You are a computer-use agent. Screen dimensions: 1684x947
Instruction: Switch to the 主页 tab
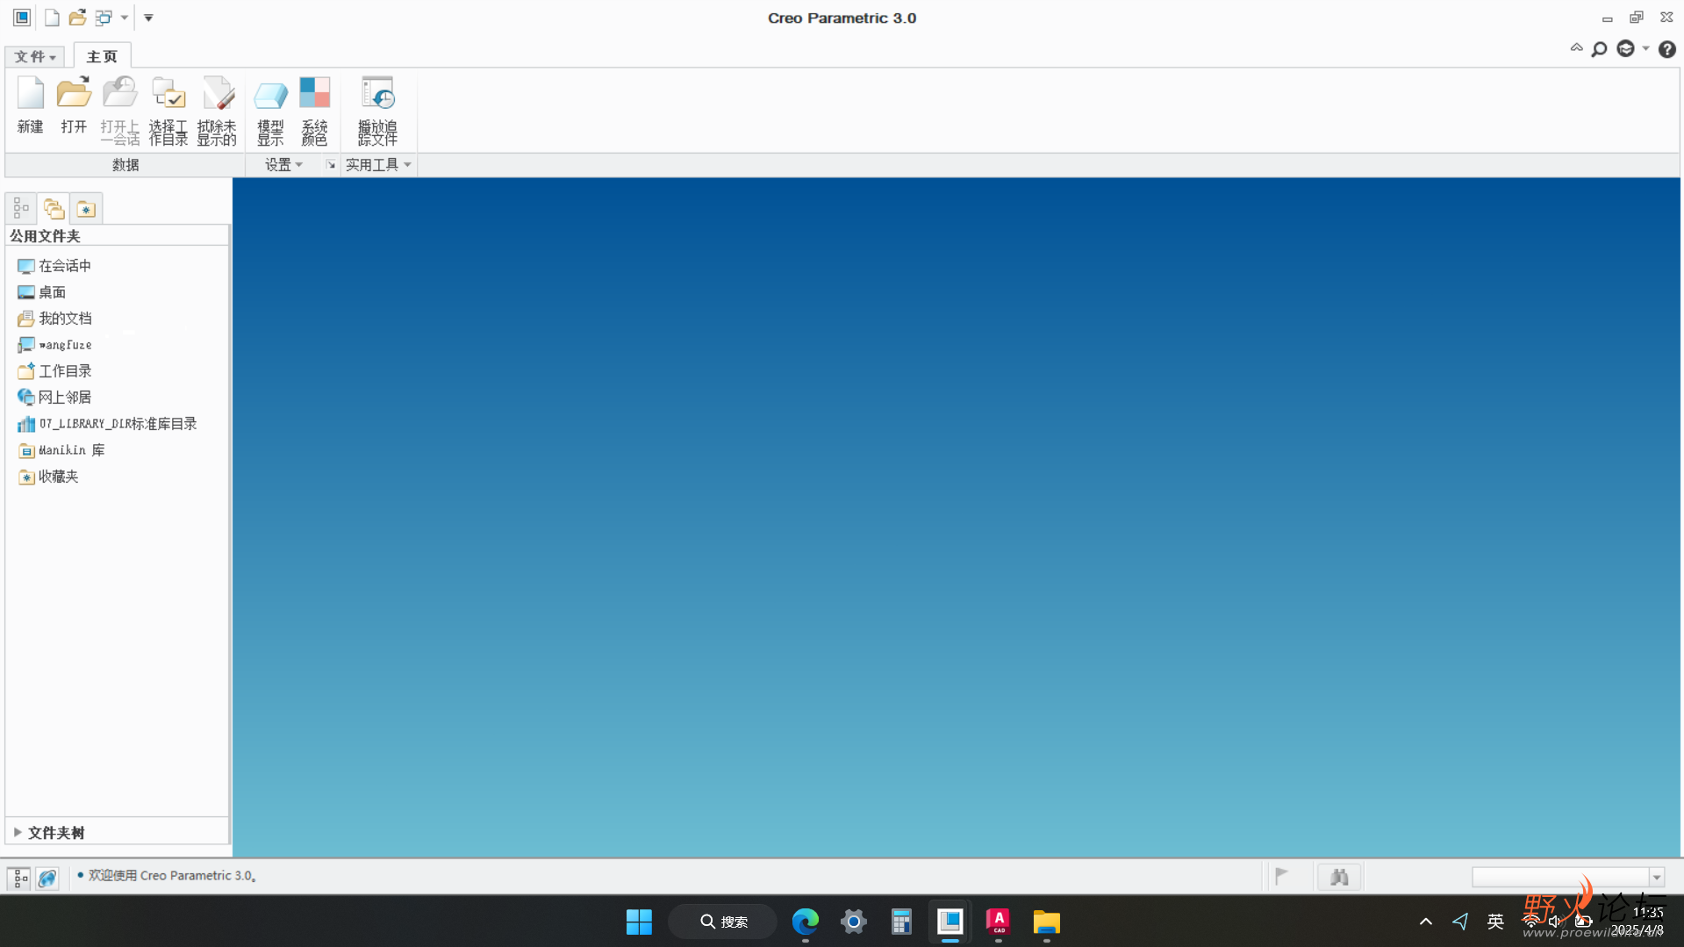102,56
